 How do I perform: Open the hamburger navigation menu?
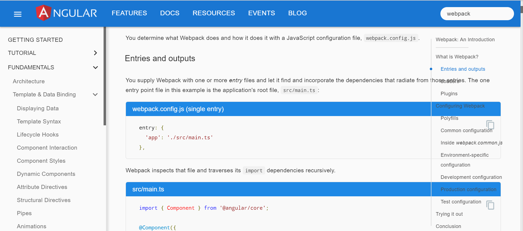point(18,14)
